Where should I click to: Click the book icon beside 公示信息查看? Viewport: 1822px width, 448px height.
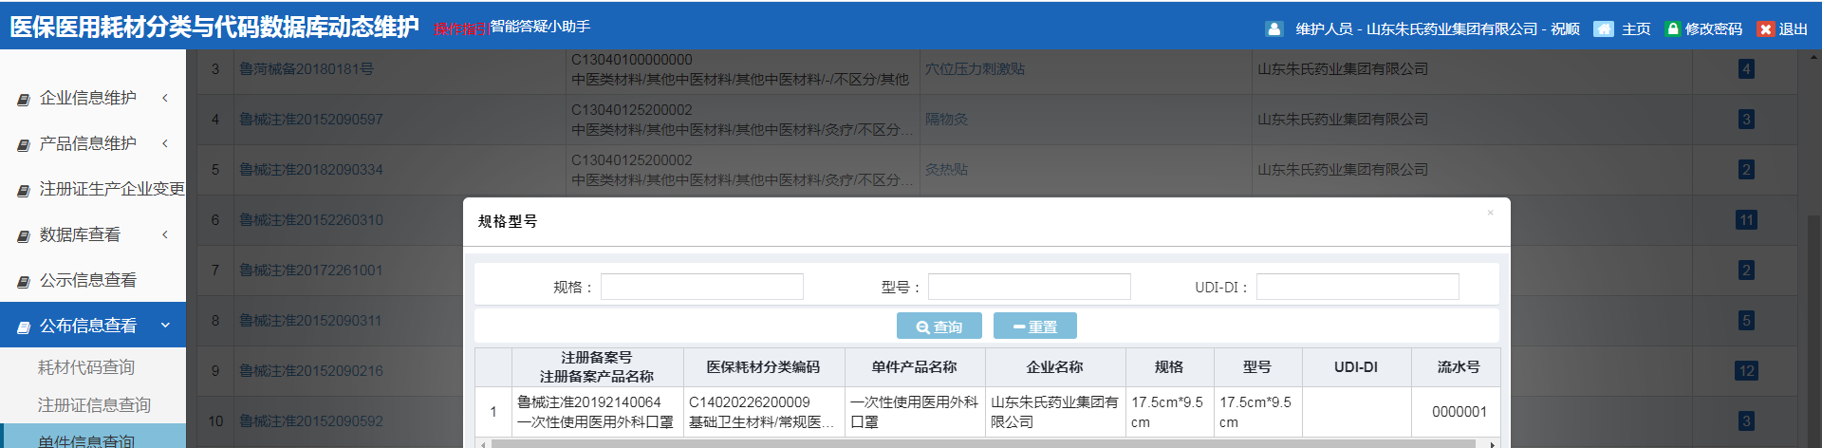(x=24, y=281)
